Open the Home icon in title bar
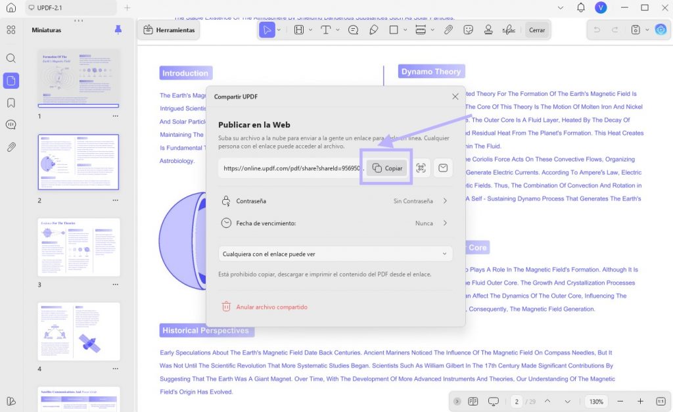The image size is (673, 412). (x=11, y=8)
